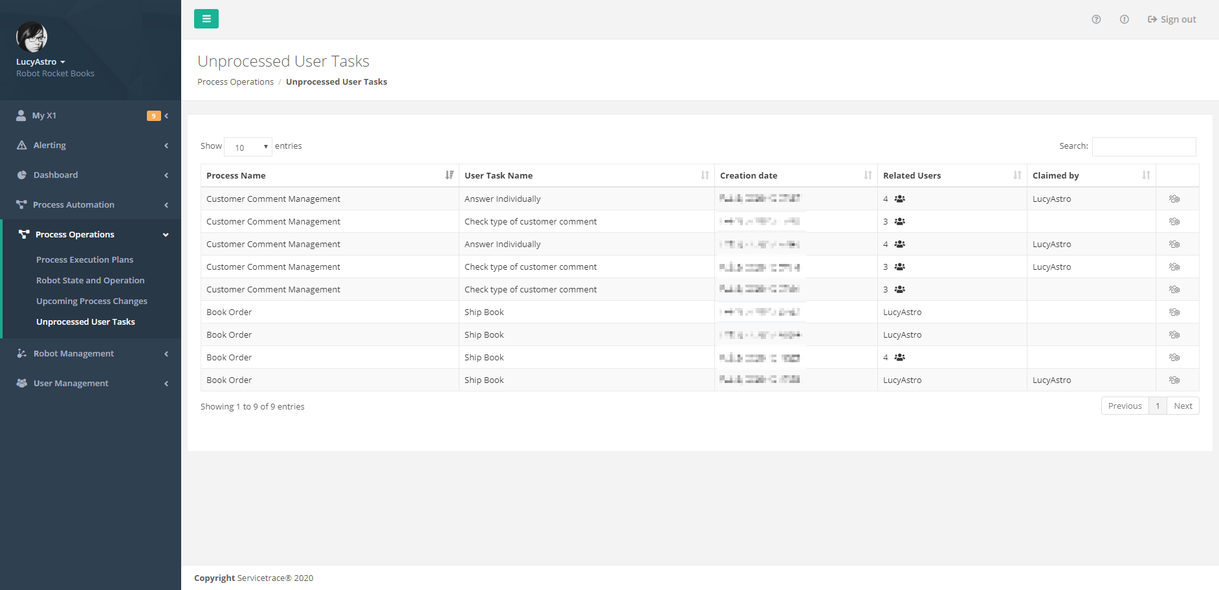This screenshot has width=1219, height=590.
Task: Expand the Robot Management sidebar section
Action: tap(73, 353)
